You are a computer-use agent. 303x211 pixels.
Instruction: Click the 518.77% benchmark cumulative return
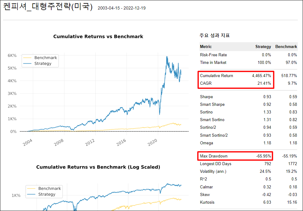pyautogui.click(x=289, y=76)
